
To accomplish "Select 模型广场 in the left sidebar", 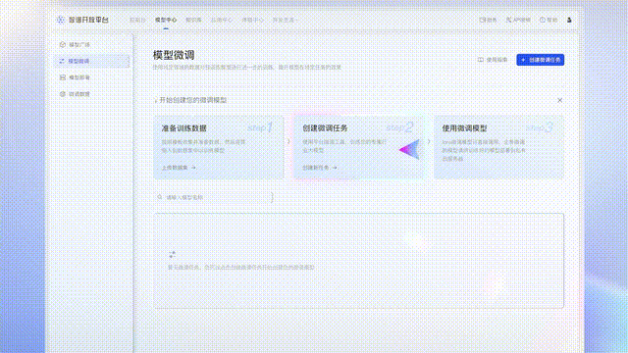I will (x=92, y=44).
